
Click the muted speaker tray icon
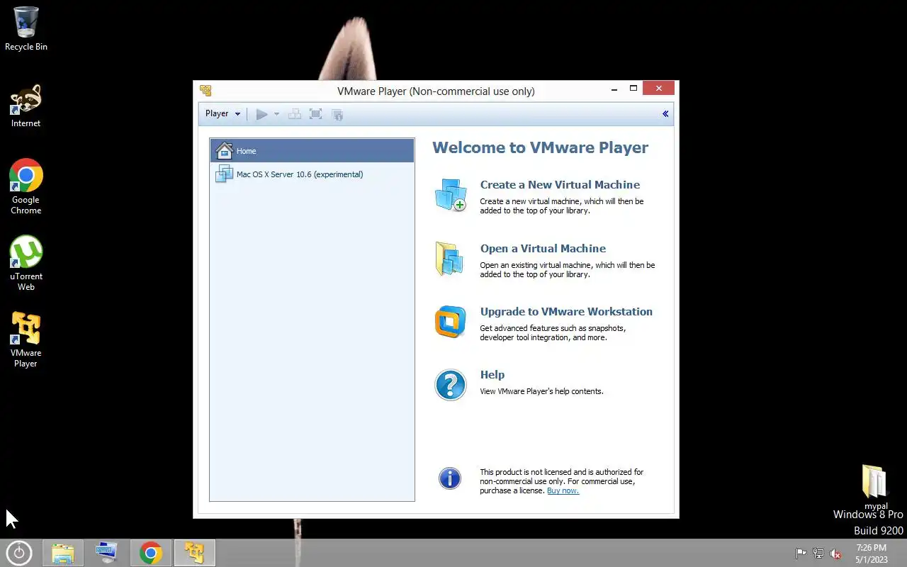click(836, 554)
